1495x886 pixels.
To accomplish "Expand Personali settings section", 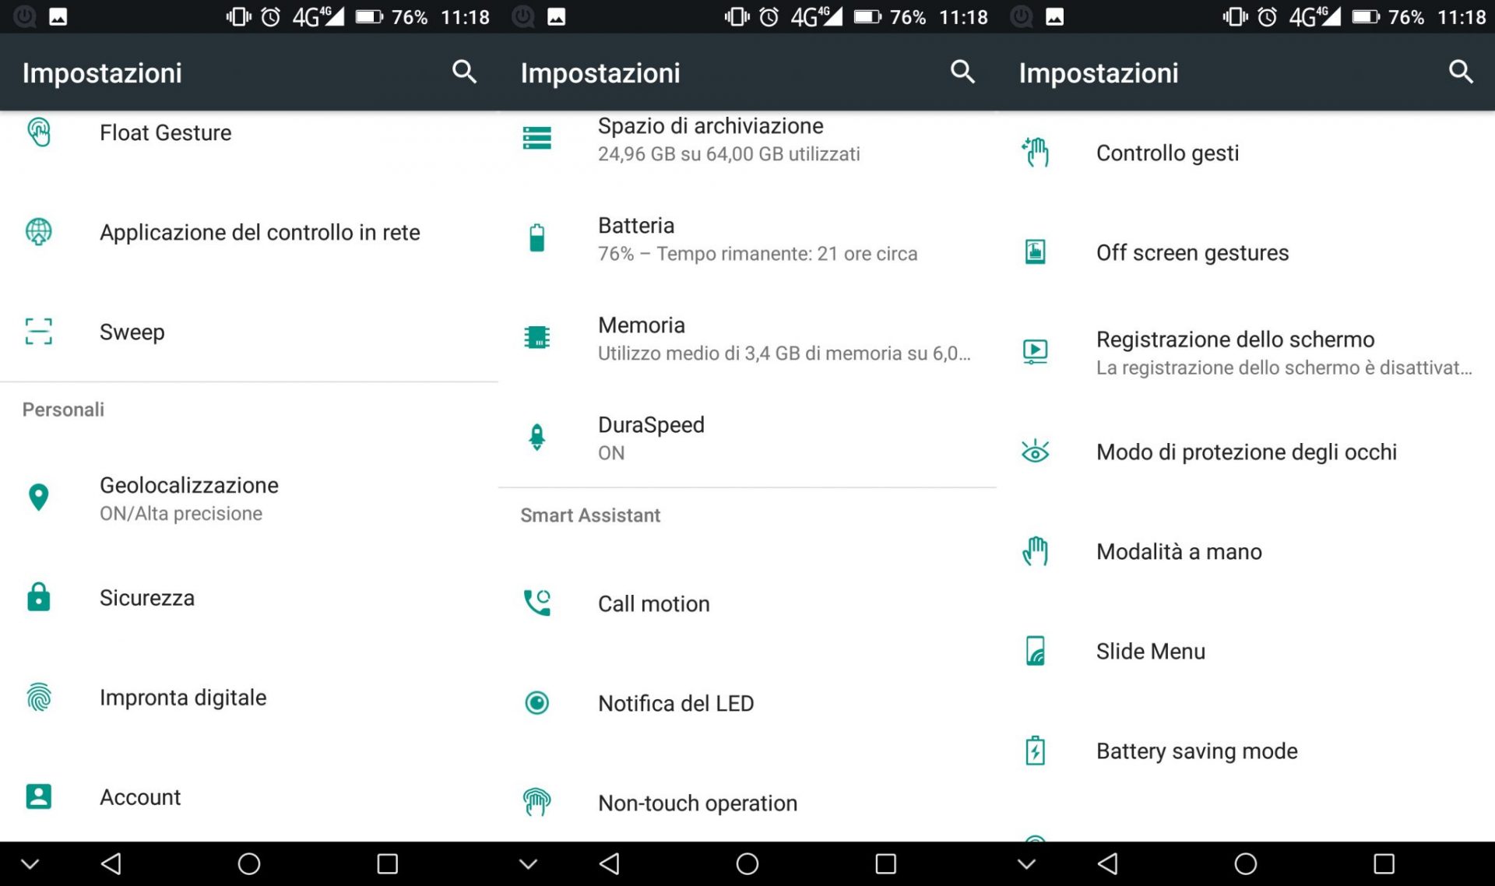I will point(63,410).
